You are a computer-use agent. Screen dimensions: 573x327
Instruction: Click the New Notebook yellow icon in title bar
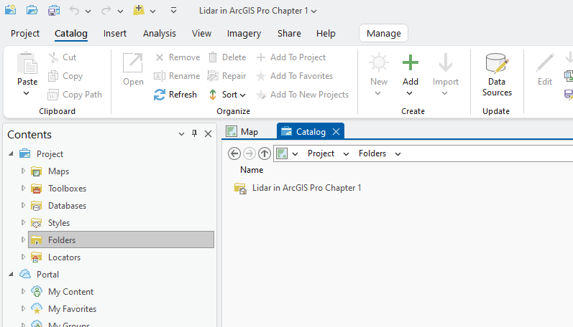point(139,10)
